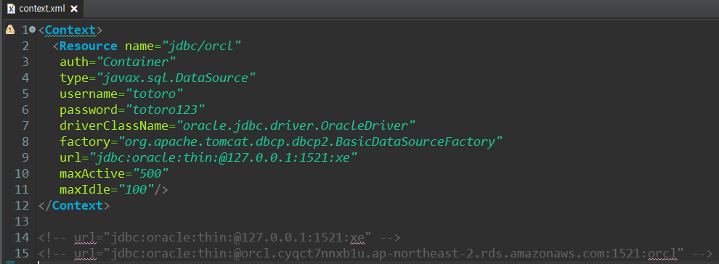Click line number 7 in the gutter
719x264 pixels.
coord(25,125)
